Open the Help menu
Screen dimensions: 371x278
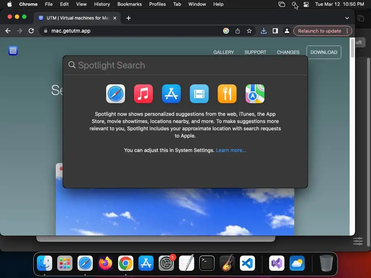pos(218,4)
